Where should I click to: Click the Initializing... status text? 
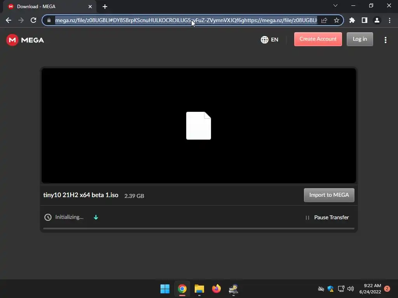click(x=69, y=217)
